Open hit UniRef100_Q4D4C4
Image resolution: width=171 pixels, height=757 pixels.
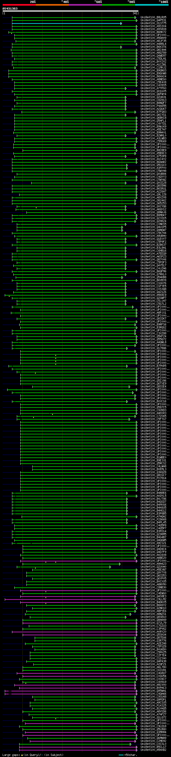point(153,549)
